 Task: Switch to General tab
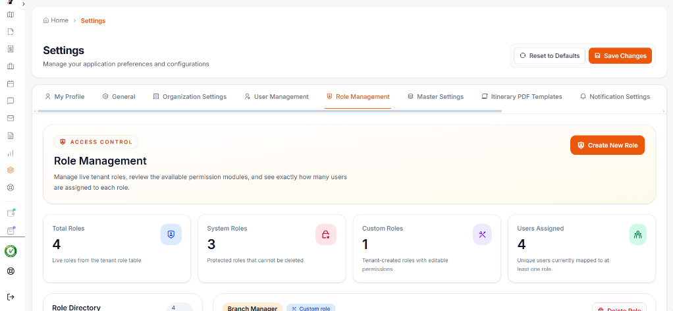[119, 97]
